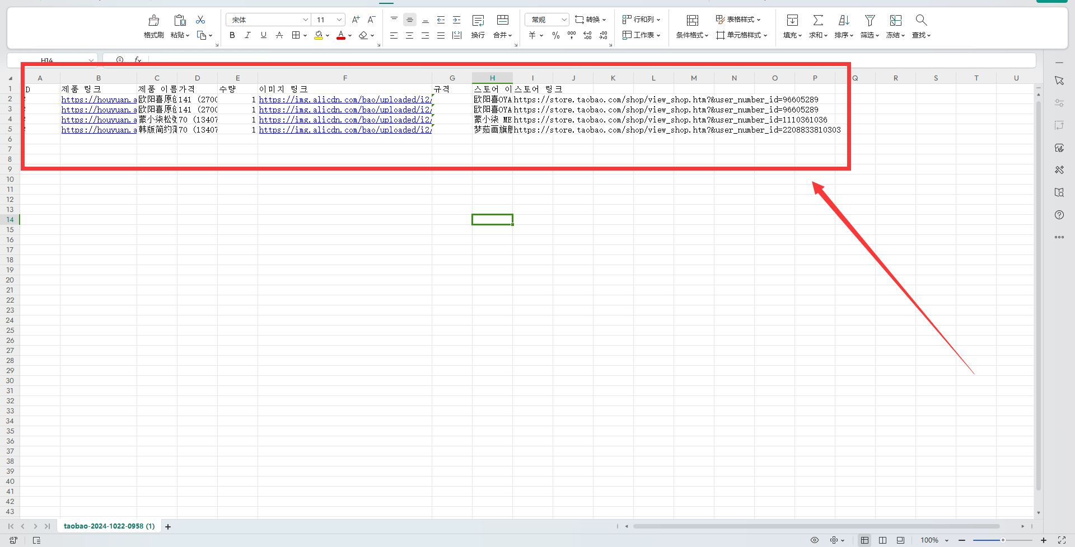Click the wrap text icon
The height and width of the screenshot is (547, 1075).
[478, 21]
